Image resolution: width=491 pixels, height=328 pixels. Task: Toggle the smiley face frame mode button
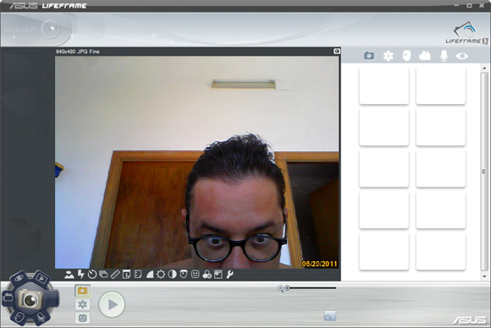(x=83, y=318)
